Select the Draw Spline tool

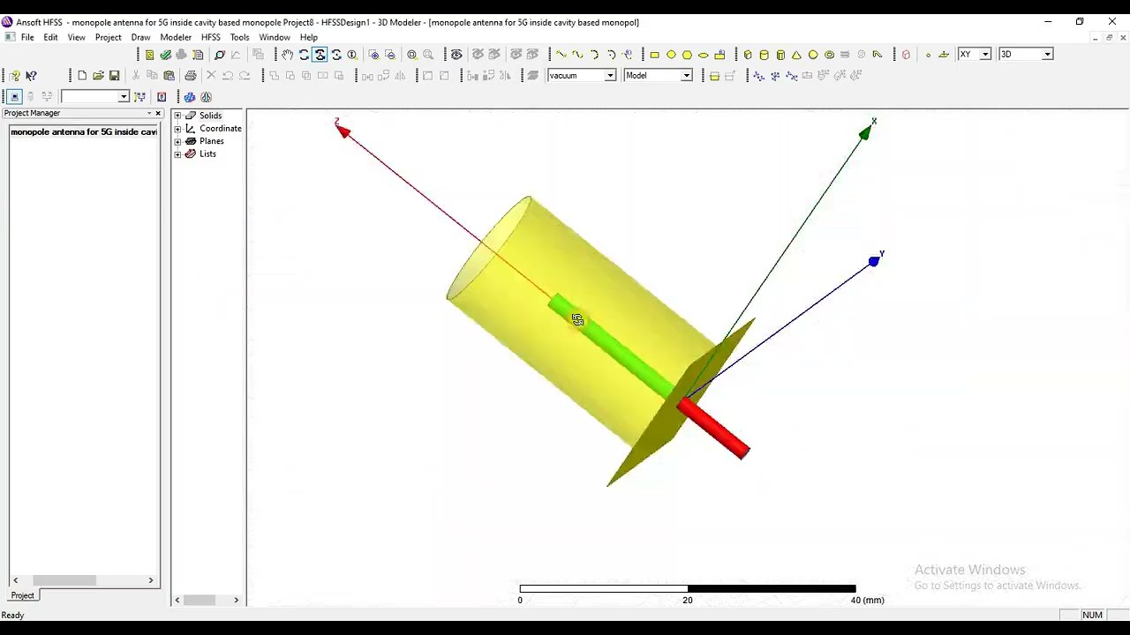(577, 55)
